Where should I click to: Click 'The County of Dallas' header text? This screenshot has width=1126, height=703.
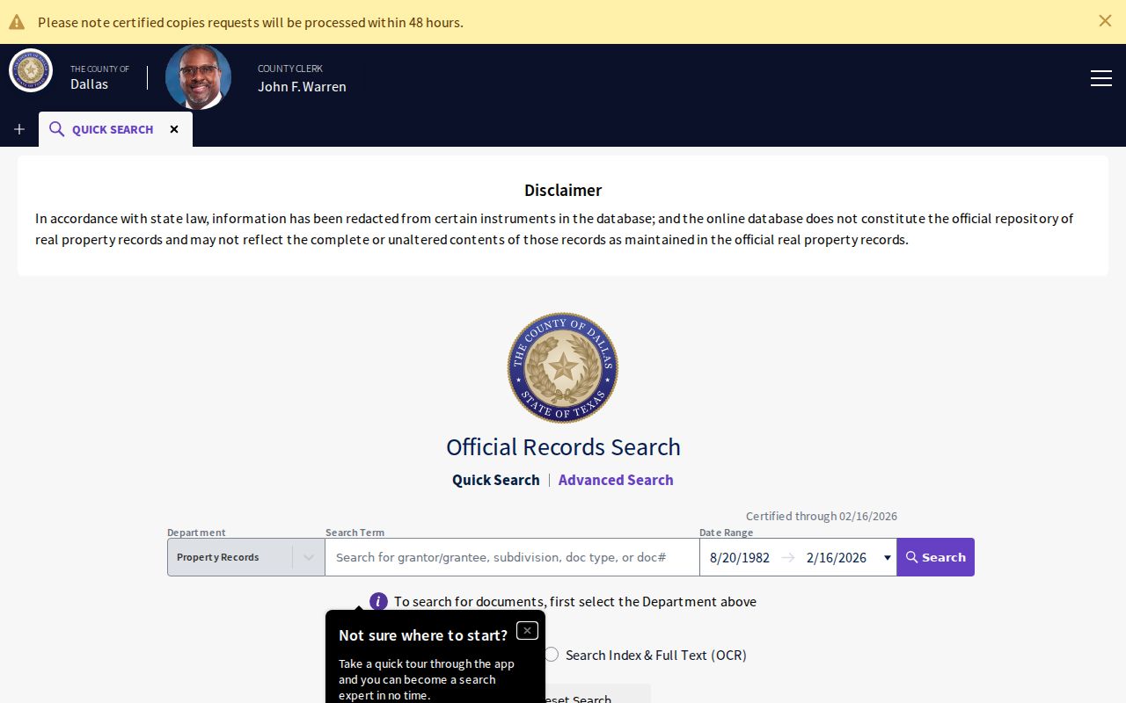tap(100, 77)
